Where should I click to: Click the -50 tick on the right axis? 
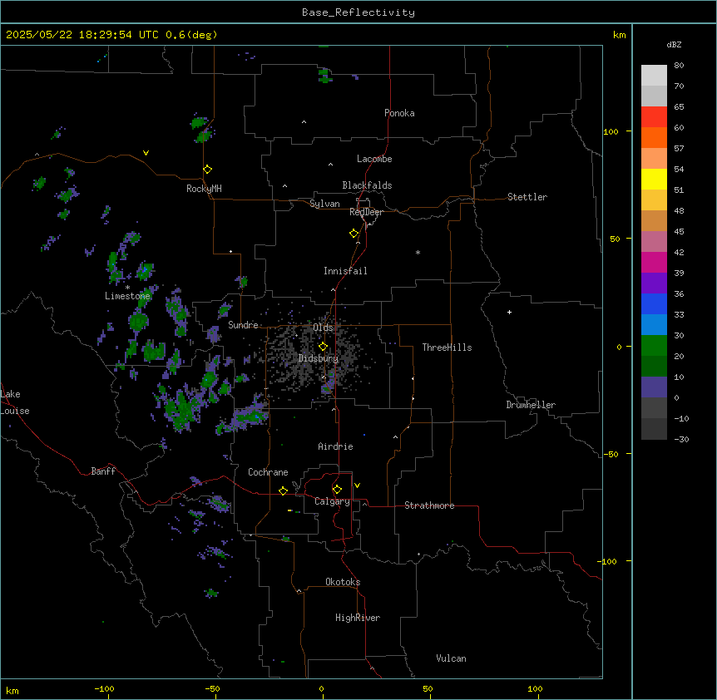611,454
